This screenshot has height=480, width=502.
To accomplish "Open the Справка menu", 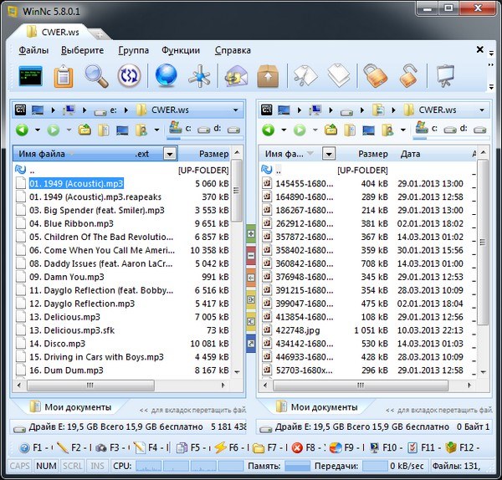I will [232, 50].
